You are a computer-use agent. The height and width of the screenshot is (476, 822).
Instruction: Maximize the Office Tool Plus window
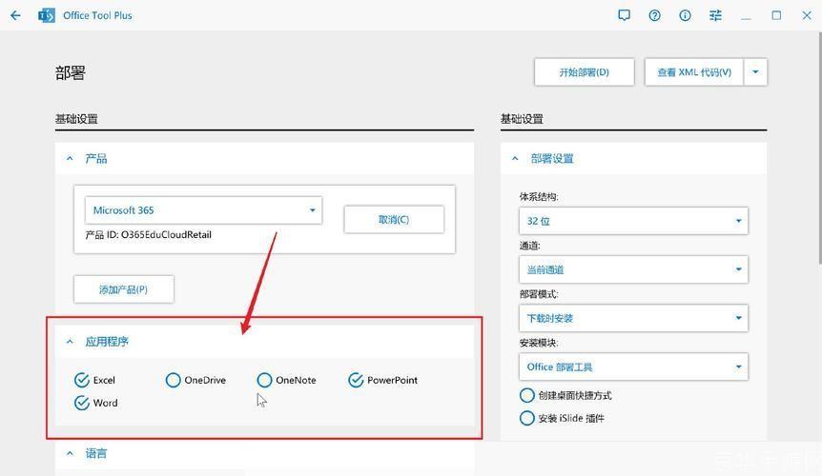[x=776, y=15]
